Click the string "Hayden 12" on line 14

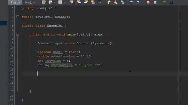click(x=89, y=65)
